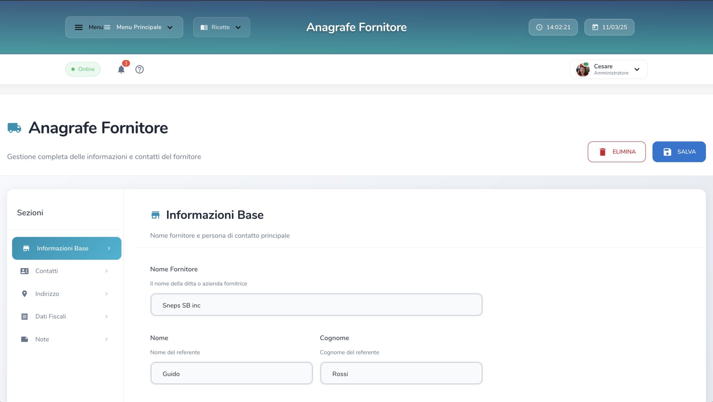Click inside the Nome Fornitore field
Image resolution: width=713 pixels, height=402 pixels.
[316, 305]
